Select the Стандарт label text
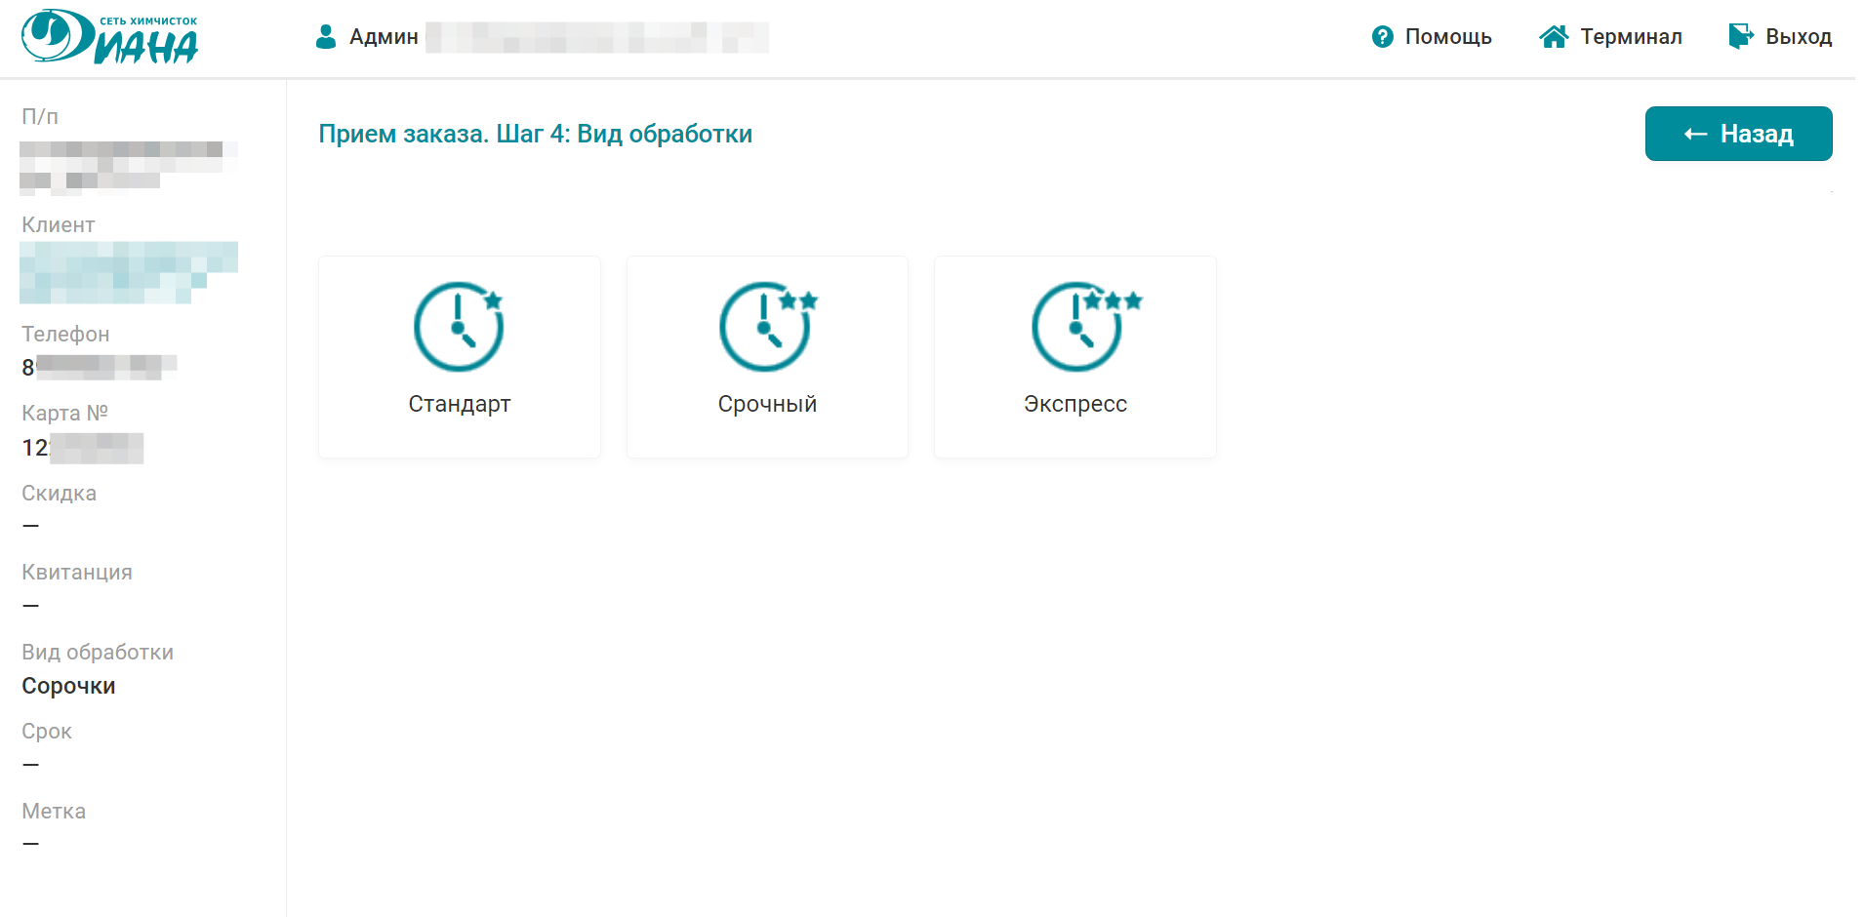1864x917 pixels. click(x=459, y=404)
